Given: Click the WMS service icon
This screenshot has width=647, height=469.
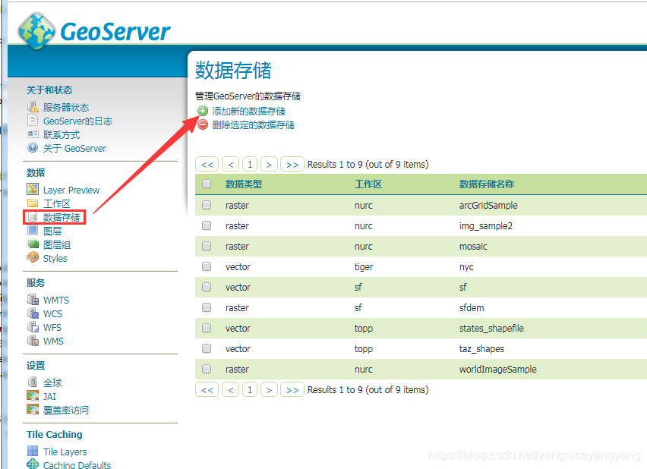Looking at the screenshot, I should 33,340.
